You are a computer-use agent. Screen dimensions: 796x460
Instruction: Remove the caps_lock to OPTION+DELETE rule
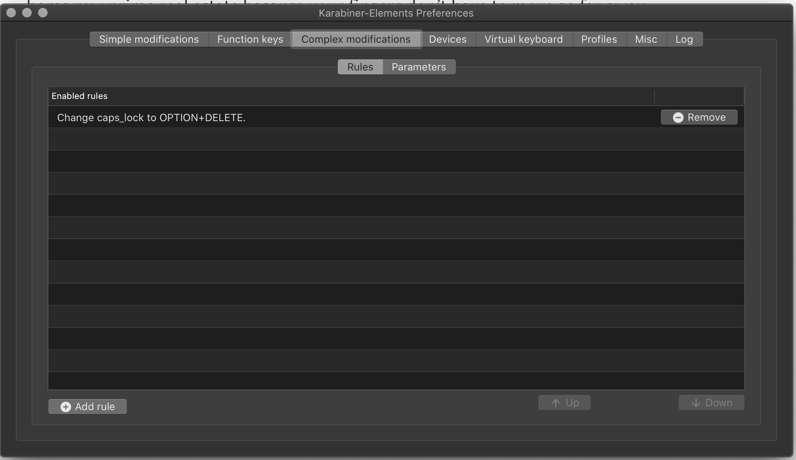tap(699, 117)
